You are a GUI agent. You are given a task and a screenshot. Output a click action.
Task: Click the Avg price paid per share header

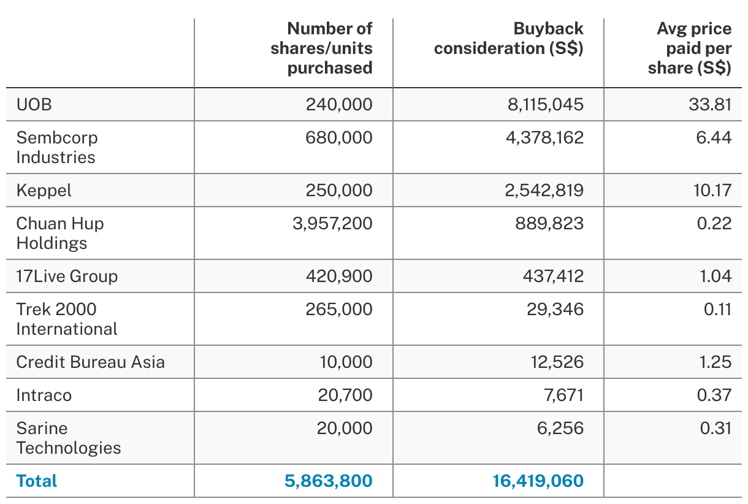click(689, 48)
